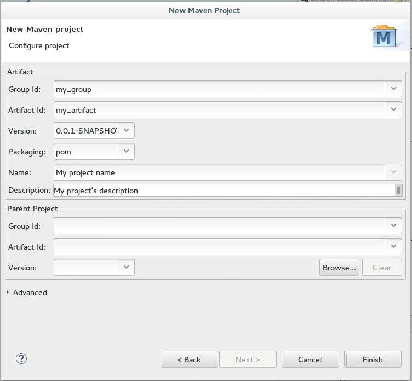Screen dimensions: 412x381
Task: Go to previous page with Back button
Action: (189, 360)
